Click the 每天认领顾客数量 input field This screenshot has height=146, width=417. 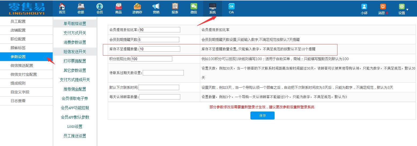pyautogui.click(x=160, y=97)
